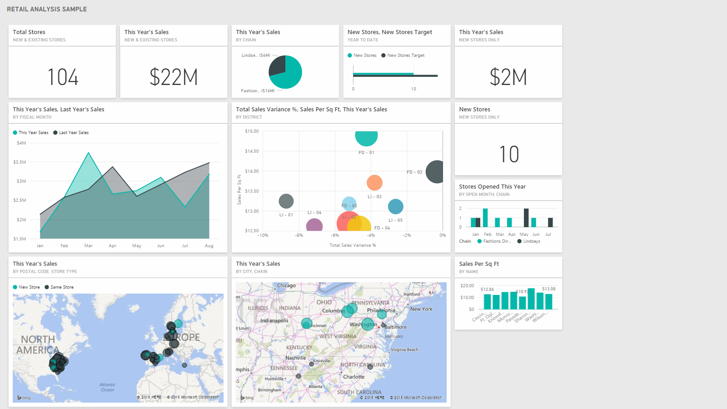Click the Charlotte label on city map
Screen dimensions: 727x409
point(354,377)
